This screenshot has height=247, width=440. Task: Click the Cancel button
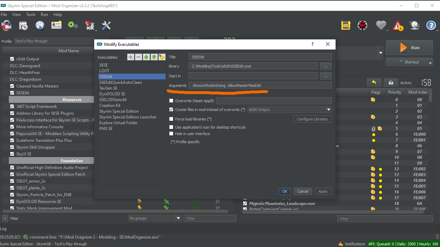(302, 191)
